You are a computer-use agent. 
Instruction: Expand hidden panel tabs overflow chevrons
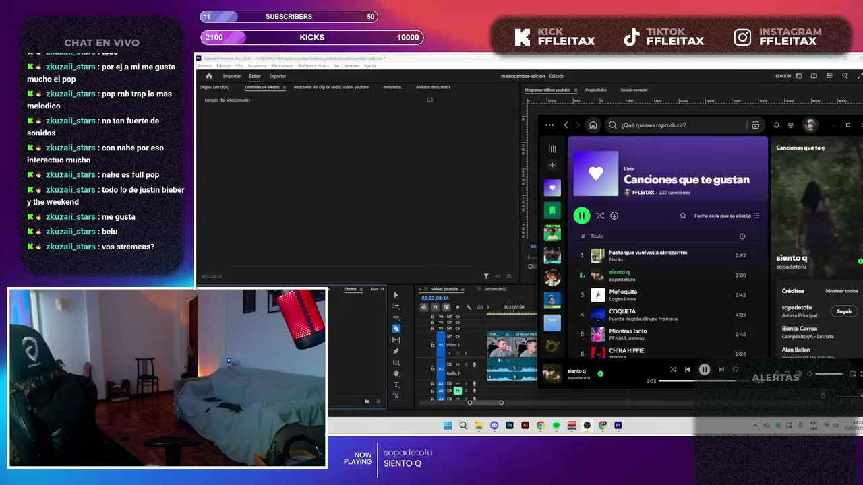coord(382,289)
